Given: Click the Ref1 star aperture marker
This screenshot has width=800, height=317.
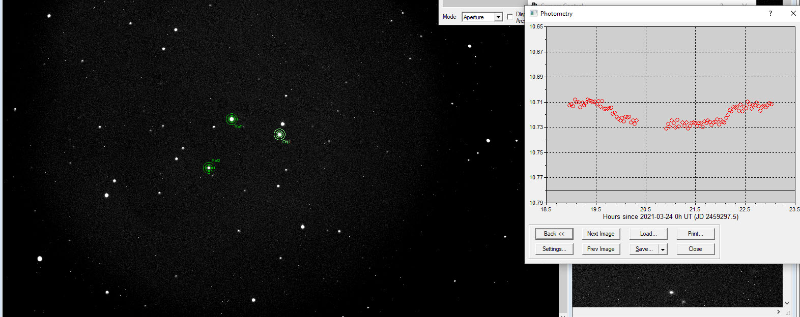Looking at the screenshot, I should click(x=232, y=119).
